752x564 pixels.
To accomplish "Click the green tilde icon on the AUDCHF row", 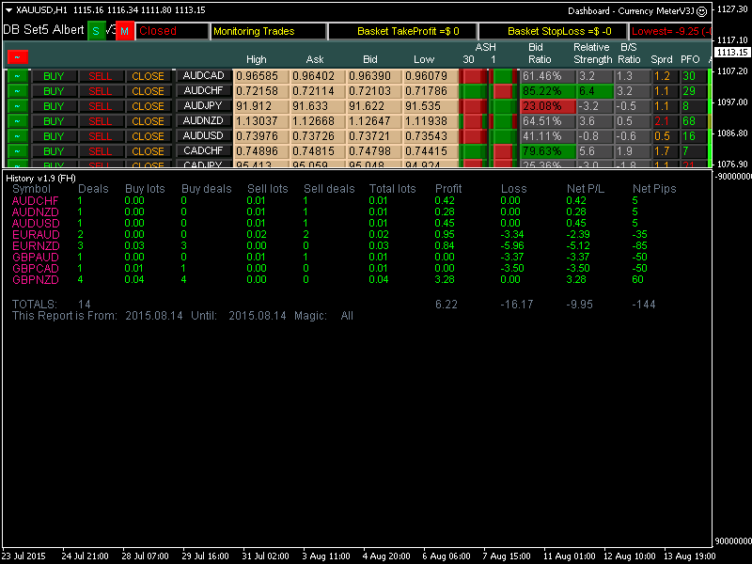I will (x=18, y=91).
